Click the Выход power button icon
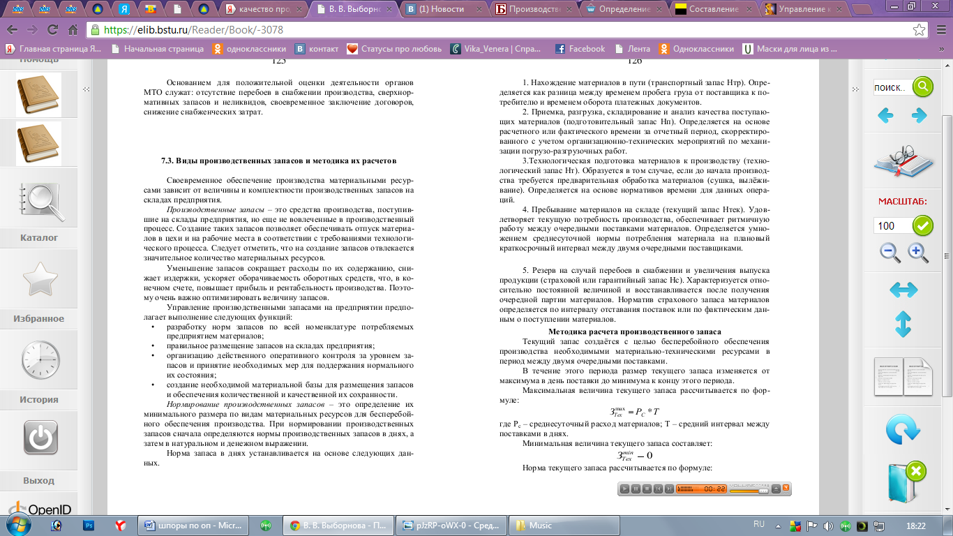 coord(40,438)
